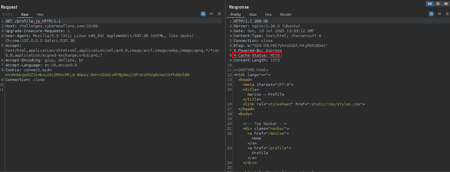This screenshot has width=450, height=172.
Task: Toggle word wrap in Request panel
Action: tap(203, 14)
